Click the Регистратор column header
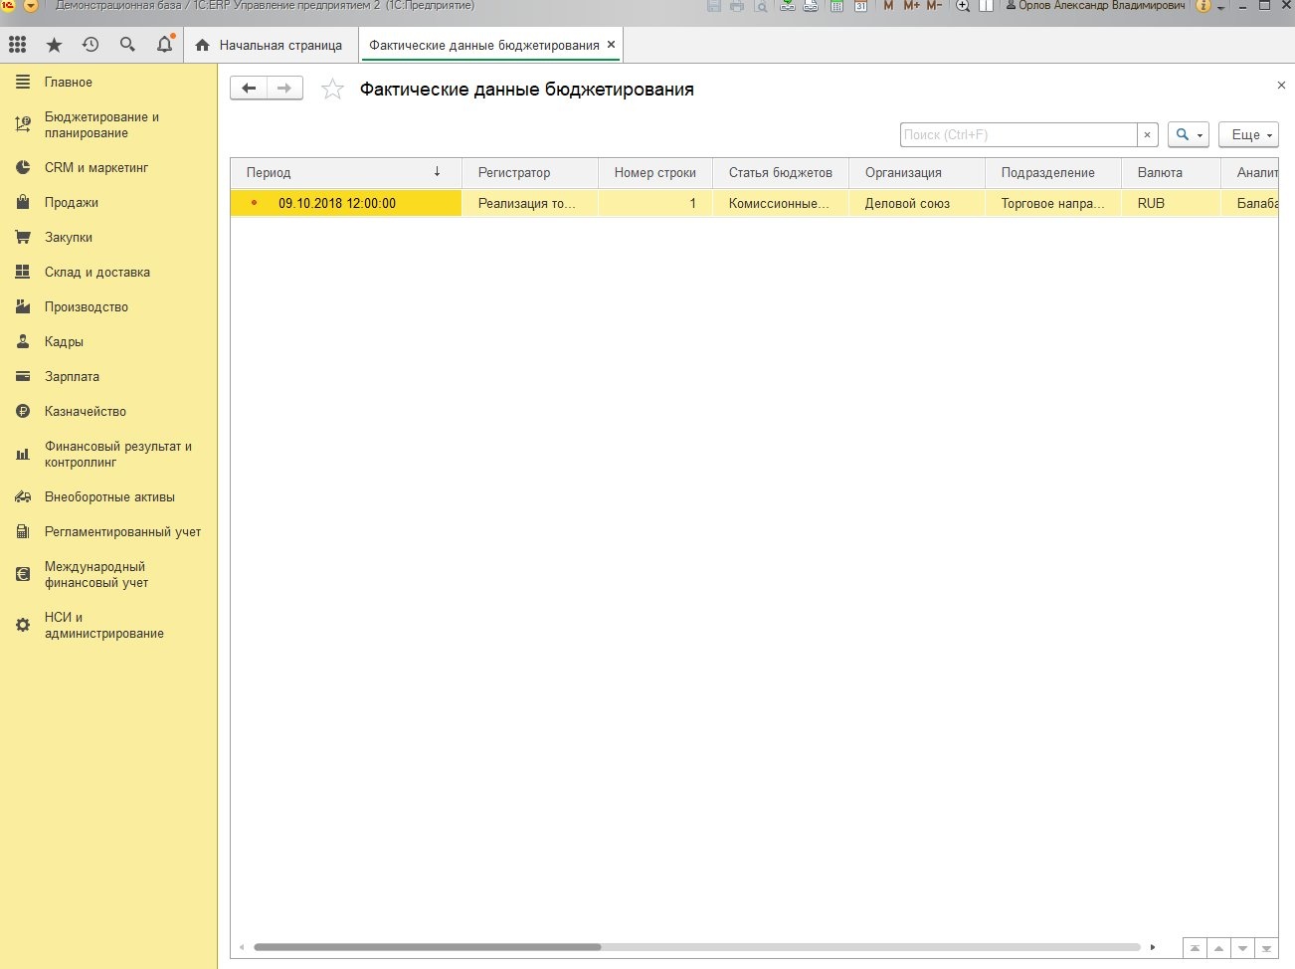1295x969 pixels. point(530,173)
